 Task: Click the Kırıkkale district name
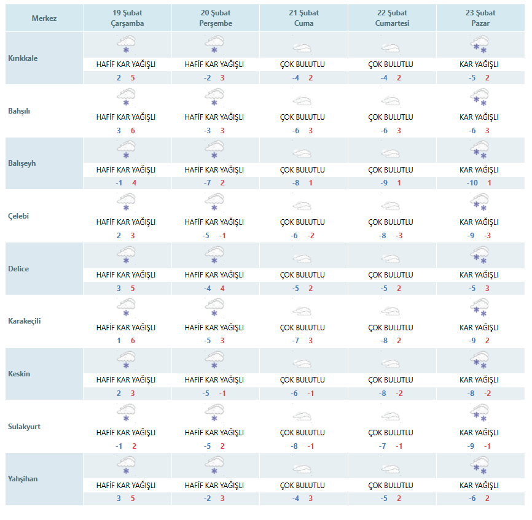coord(23,58)
